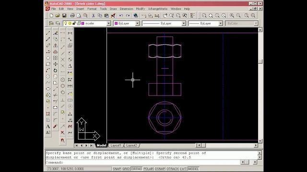Select the Erase modify tool
The width and height of the screenshot is (307, 172).
[56, 33]
